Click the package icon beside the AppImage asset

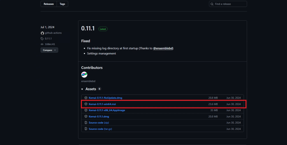pyautogui.click(x=86, y=110)
